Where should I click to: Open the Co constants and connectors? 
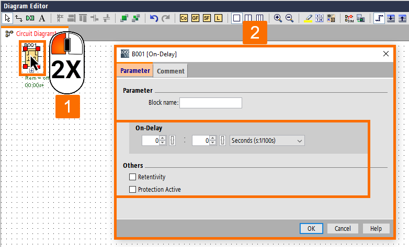(x=184, y=18)
